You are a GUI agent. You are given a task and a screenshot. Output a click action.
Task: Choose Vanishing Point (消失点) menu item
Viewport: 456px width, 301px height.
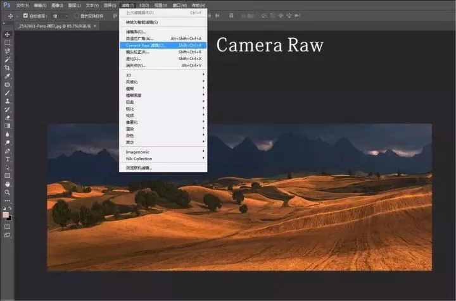pyautogui.click(x=163, y=65)
